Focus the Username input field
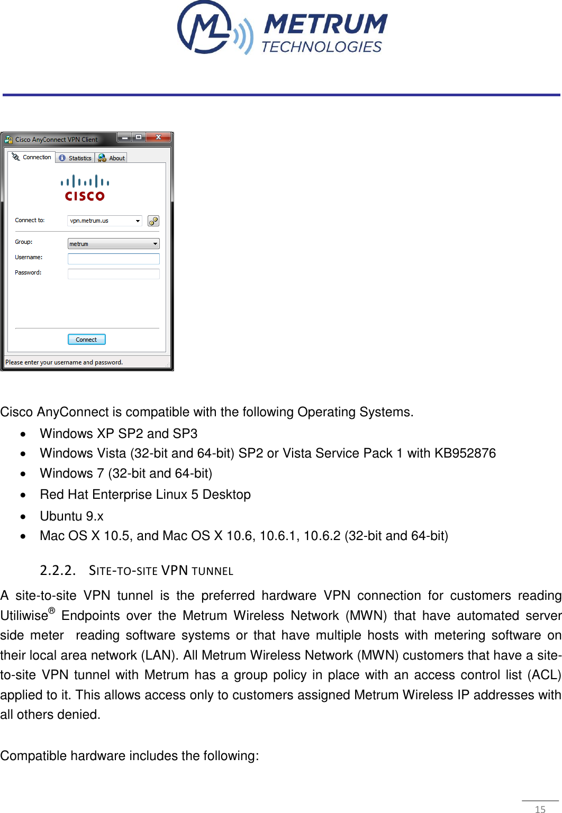The image size is (562, 813). (114, 259)
